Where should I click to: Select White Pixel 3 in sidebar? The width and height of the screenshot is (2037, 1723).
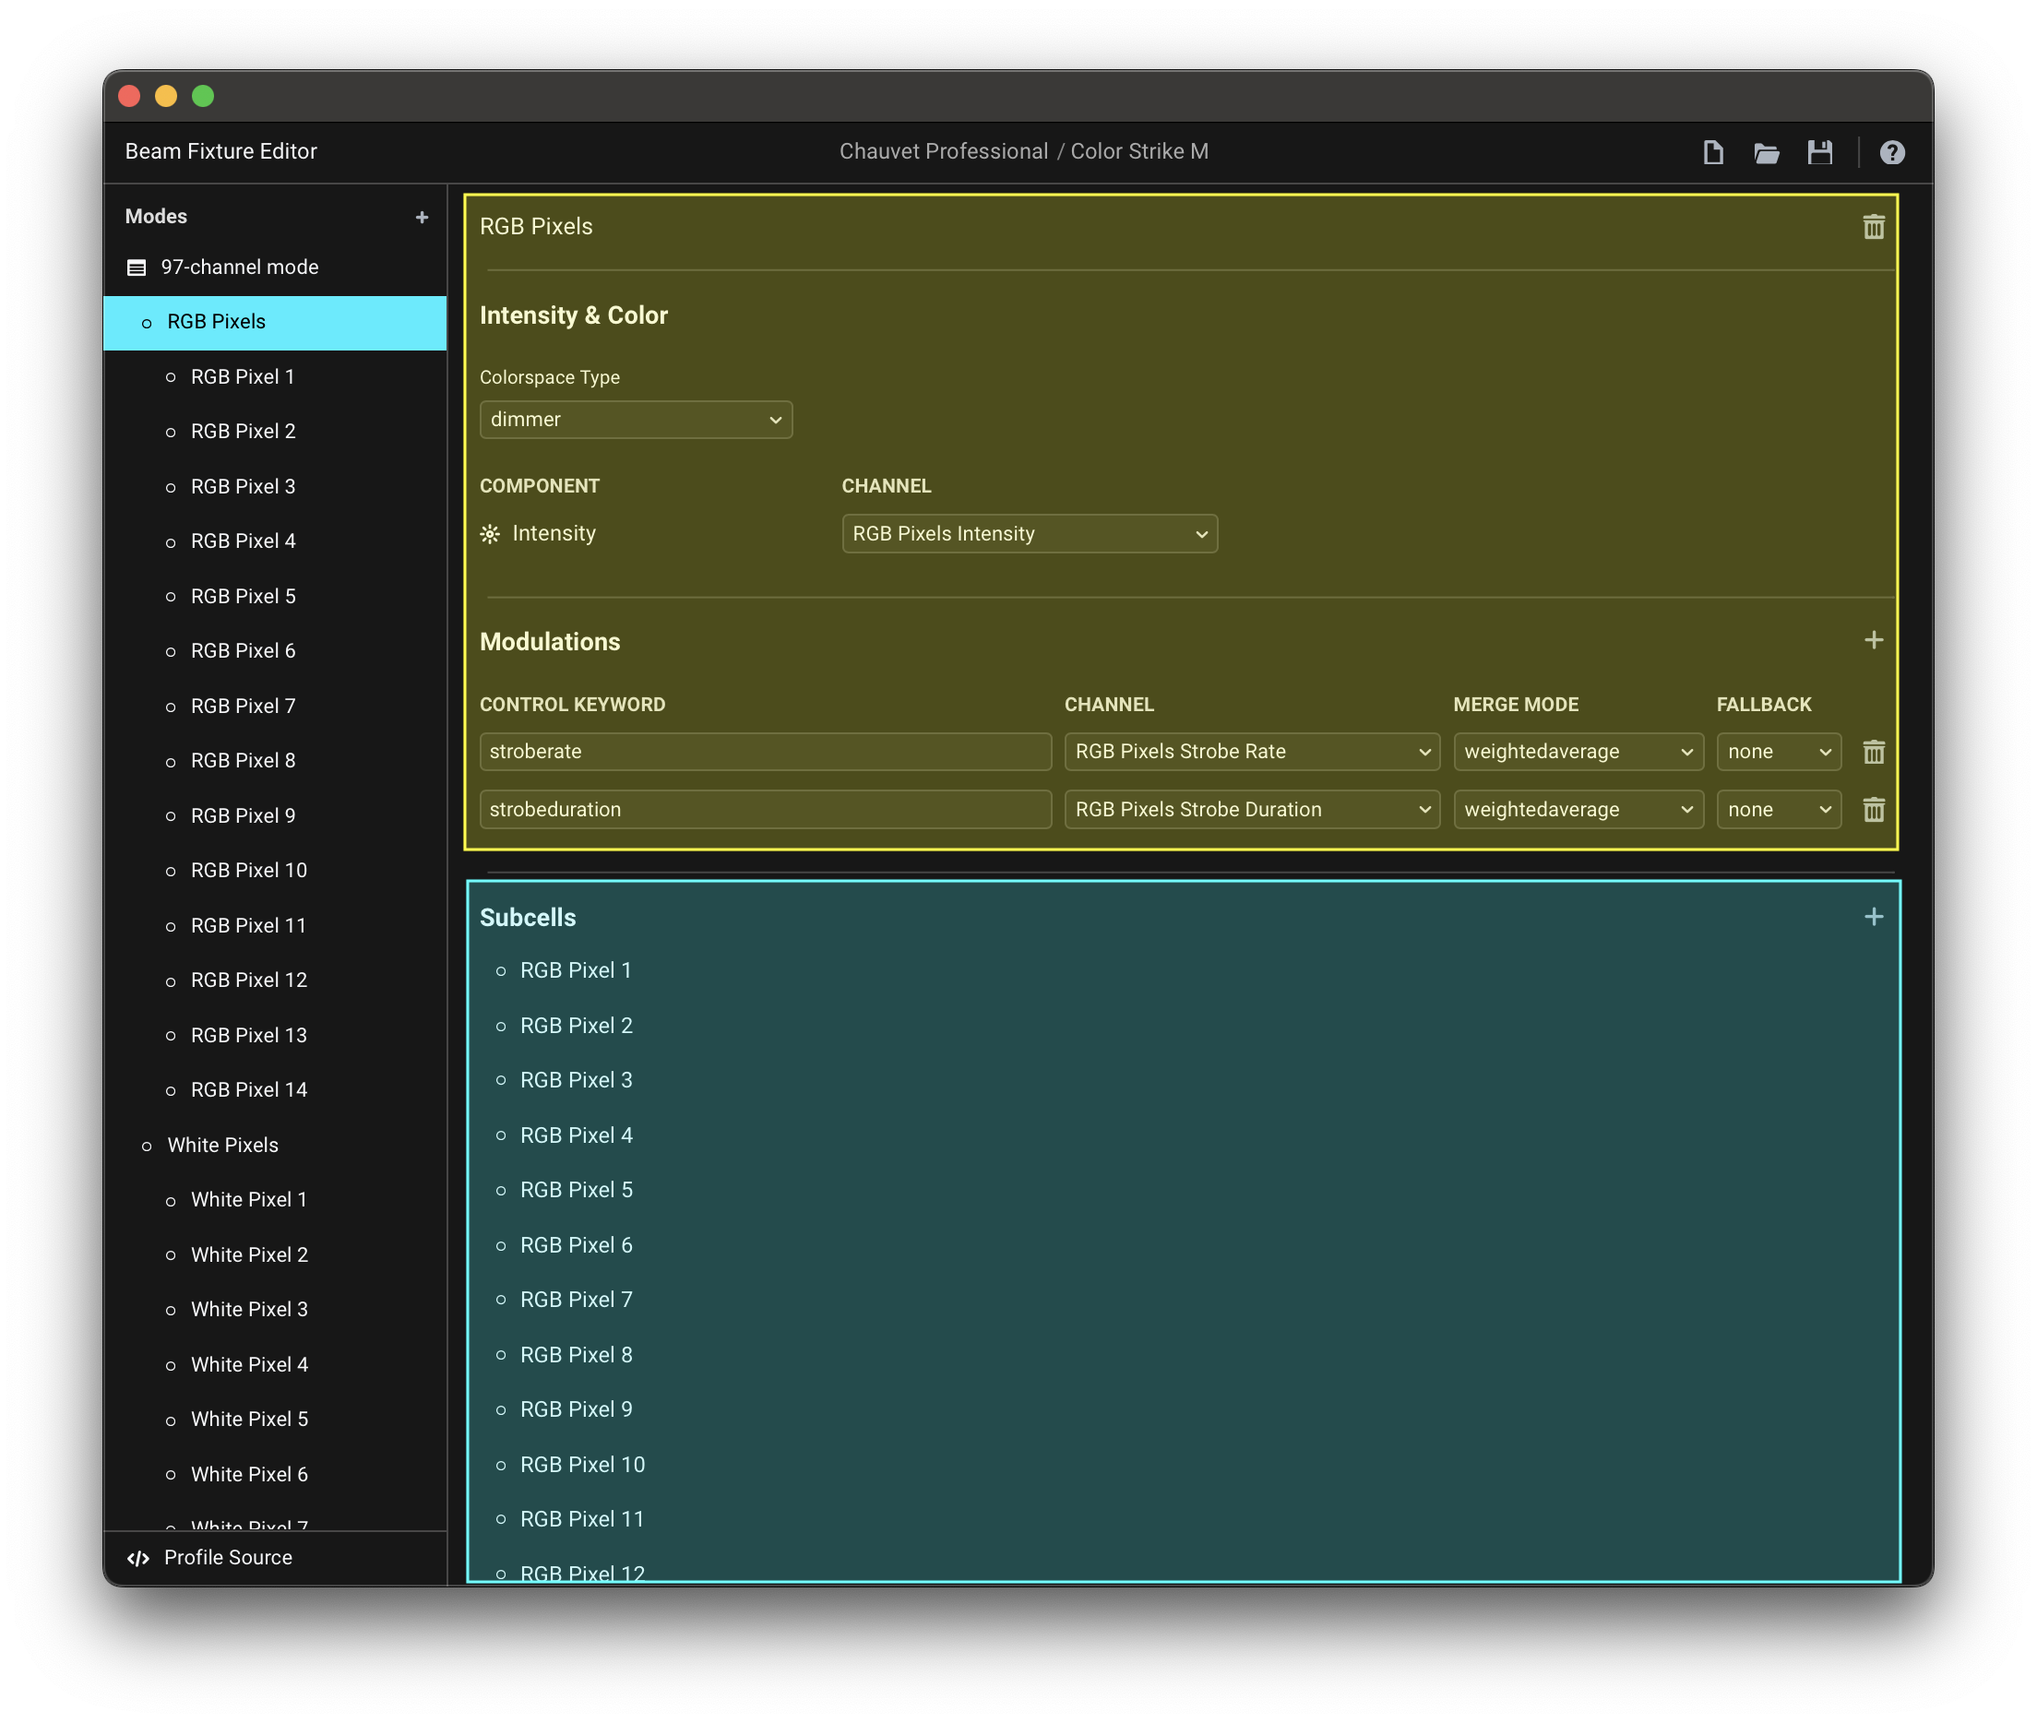[x=276, y=1310]
